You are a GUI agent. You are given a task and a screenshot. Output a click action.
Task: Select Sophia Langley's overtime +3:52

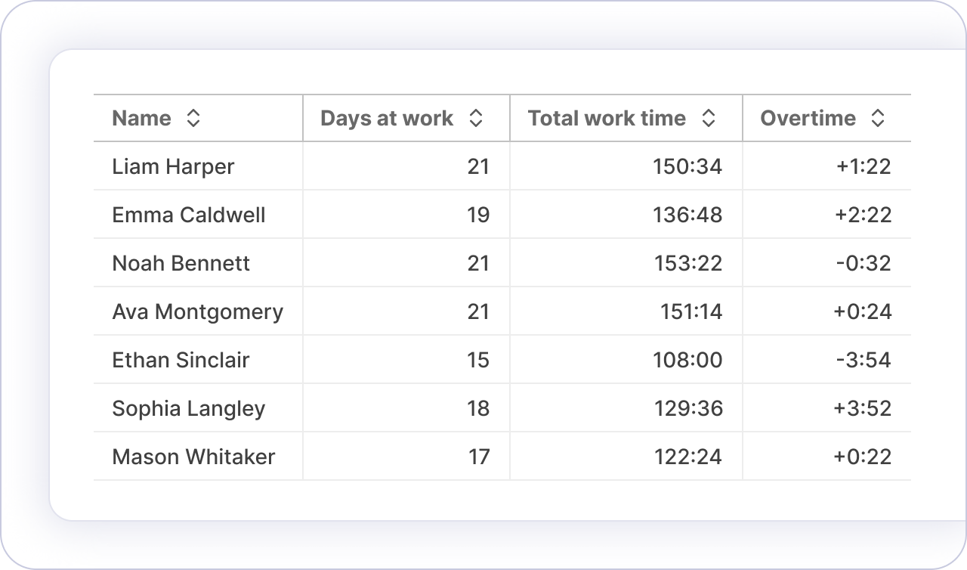[x=863, y=408]
